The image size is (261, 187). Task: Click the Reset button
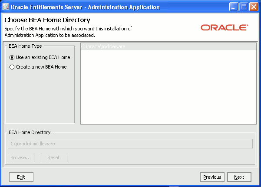coord(54,157)
